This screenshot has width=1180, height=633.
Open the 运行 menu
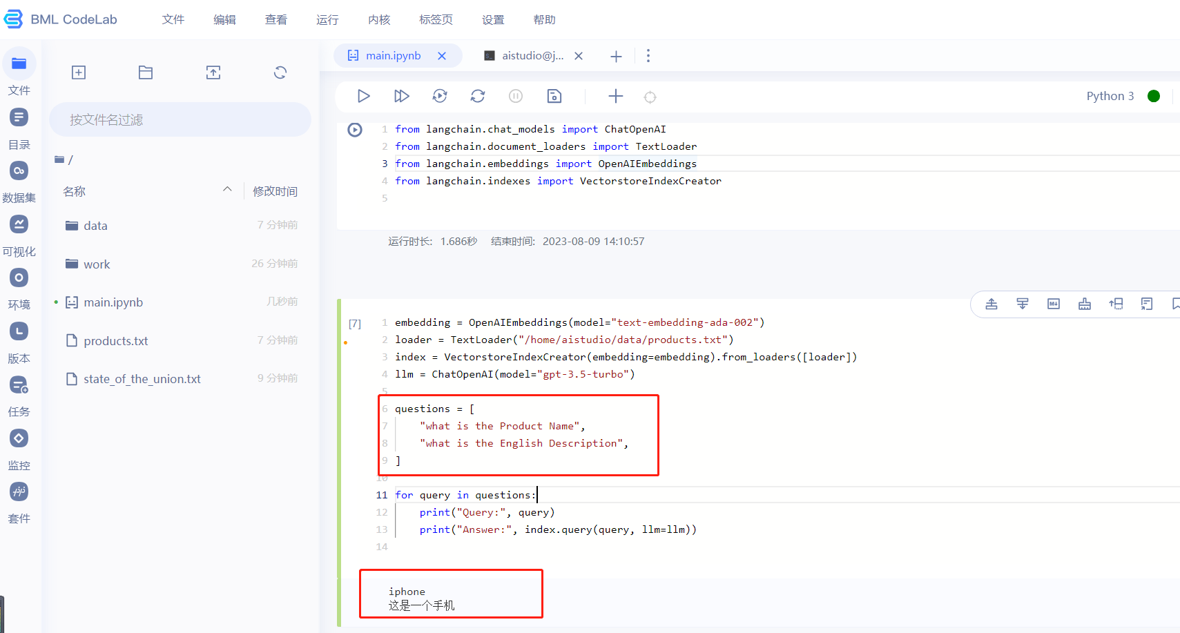coord(327,19)
